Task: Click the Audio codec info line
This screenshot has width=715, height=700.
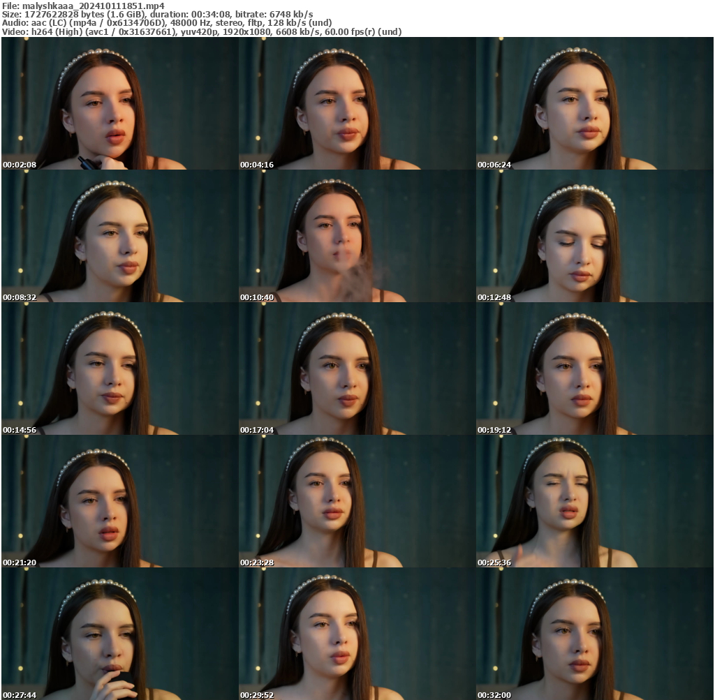Action: coord(167,22)
